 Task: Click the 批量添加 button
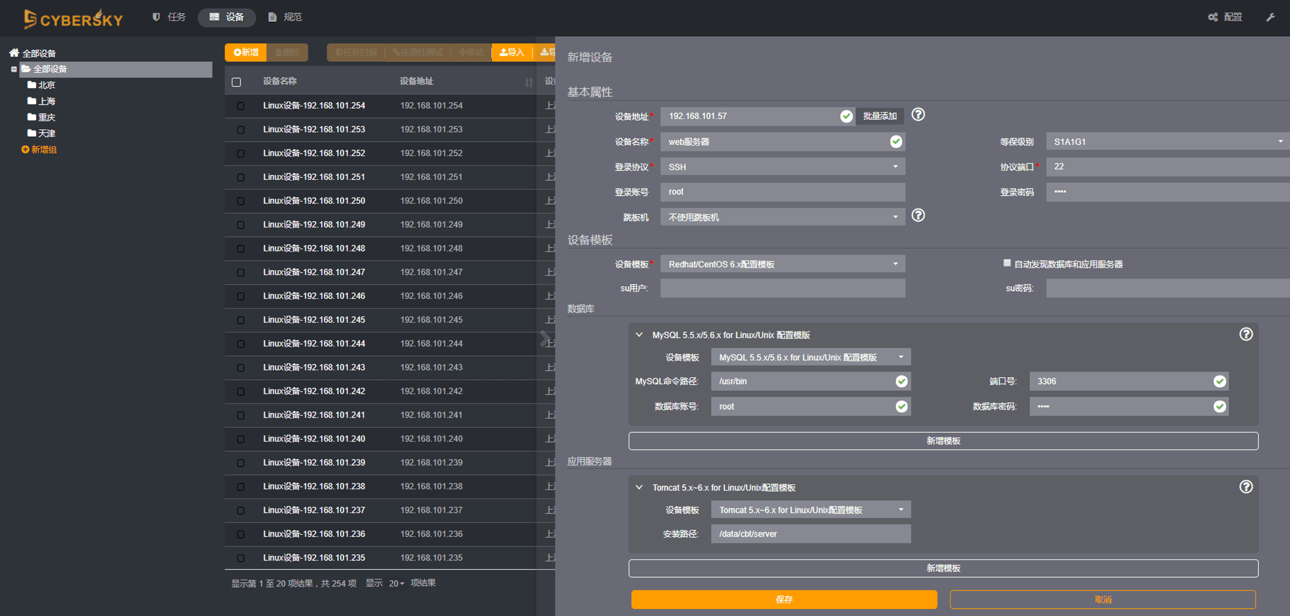[x=879, y=116]
